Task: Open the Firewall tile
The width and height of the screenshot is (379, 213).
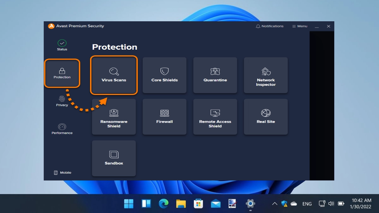Action: [165, 117]
